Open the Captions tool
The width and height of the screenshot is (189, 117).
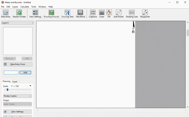pos(93,14)
